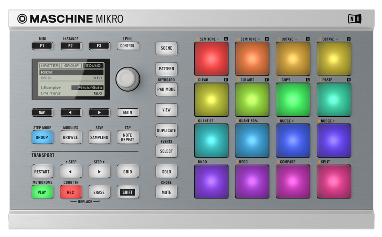
Task: Select the GROUP tab on display
Action: [x=71, y=66]
